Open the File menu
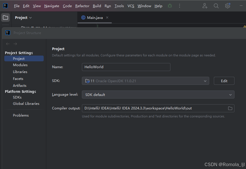Screen dimensions: 246x169 pos(17,6)
